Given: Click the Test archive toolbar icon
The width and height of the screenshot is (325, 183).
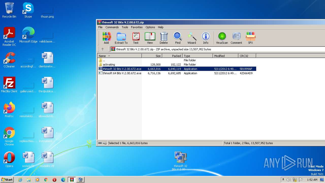Looking at the screenshot, I should (136, 38).
